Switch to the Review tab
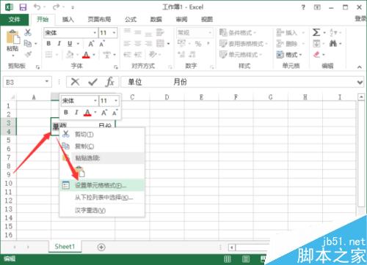Image resolution: width=367 pixels, height=265 pixels. coord(181,19)
